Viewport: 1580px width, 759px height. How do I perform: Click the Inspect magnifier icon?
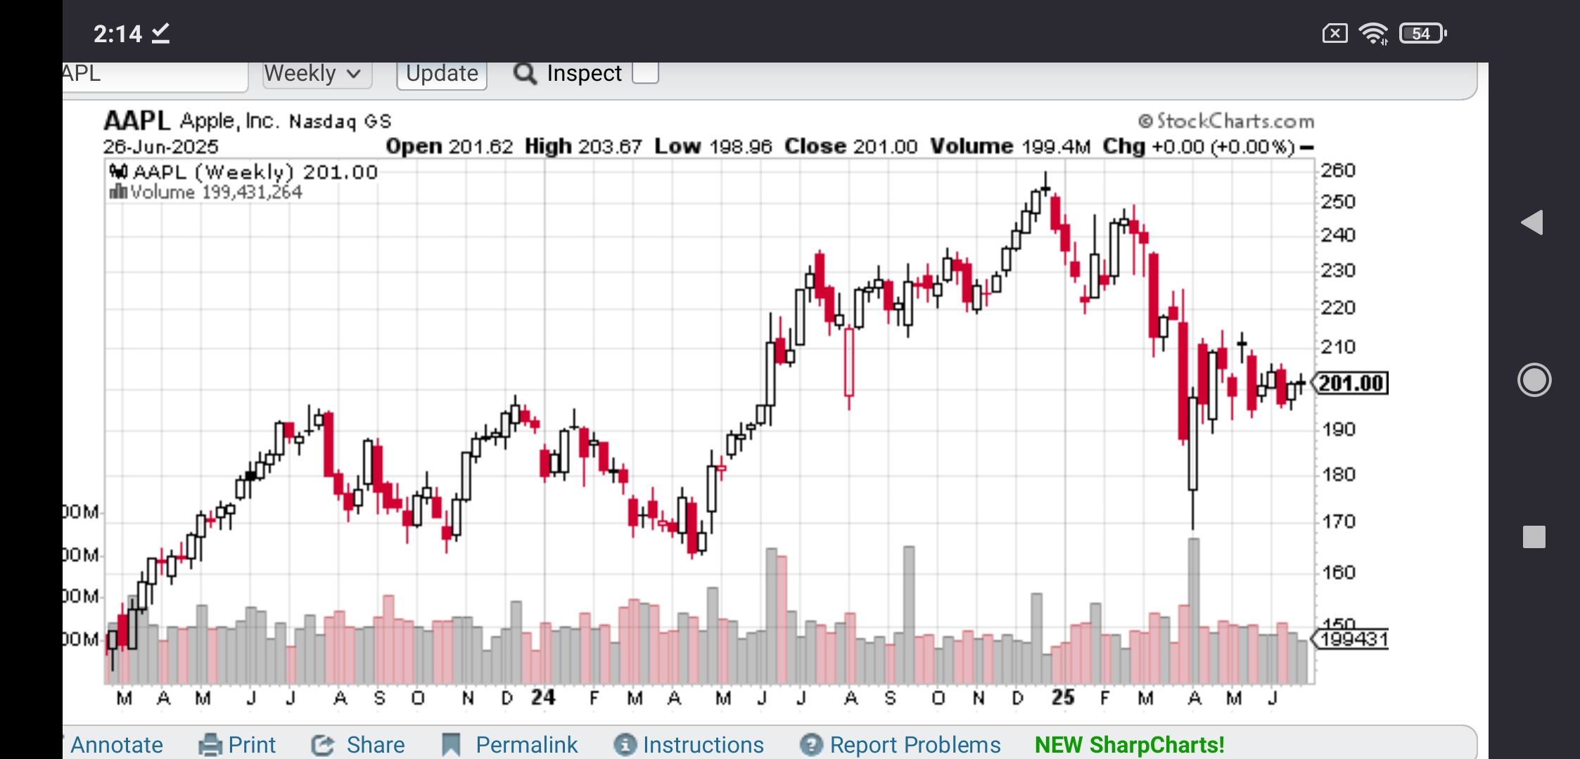click(525, 73)
